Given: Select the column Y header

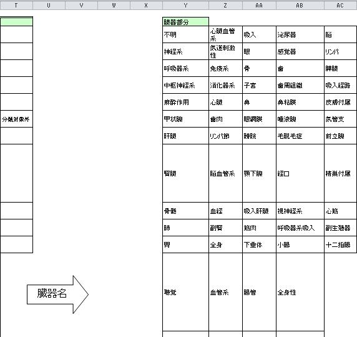Looking at the screenshot, I should point(185,5).
